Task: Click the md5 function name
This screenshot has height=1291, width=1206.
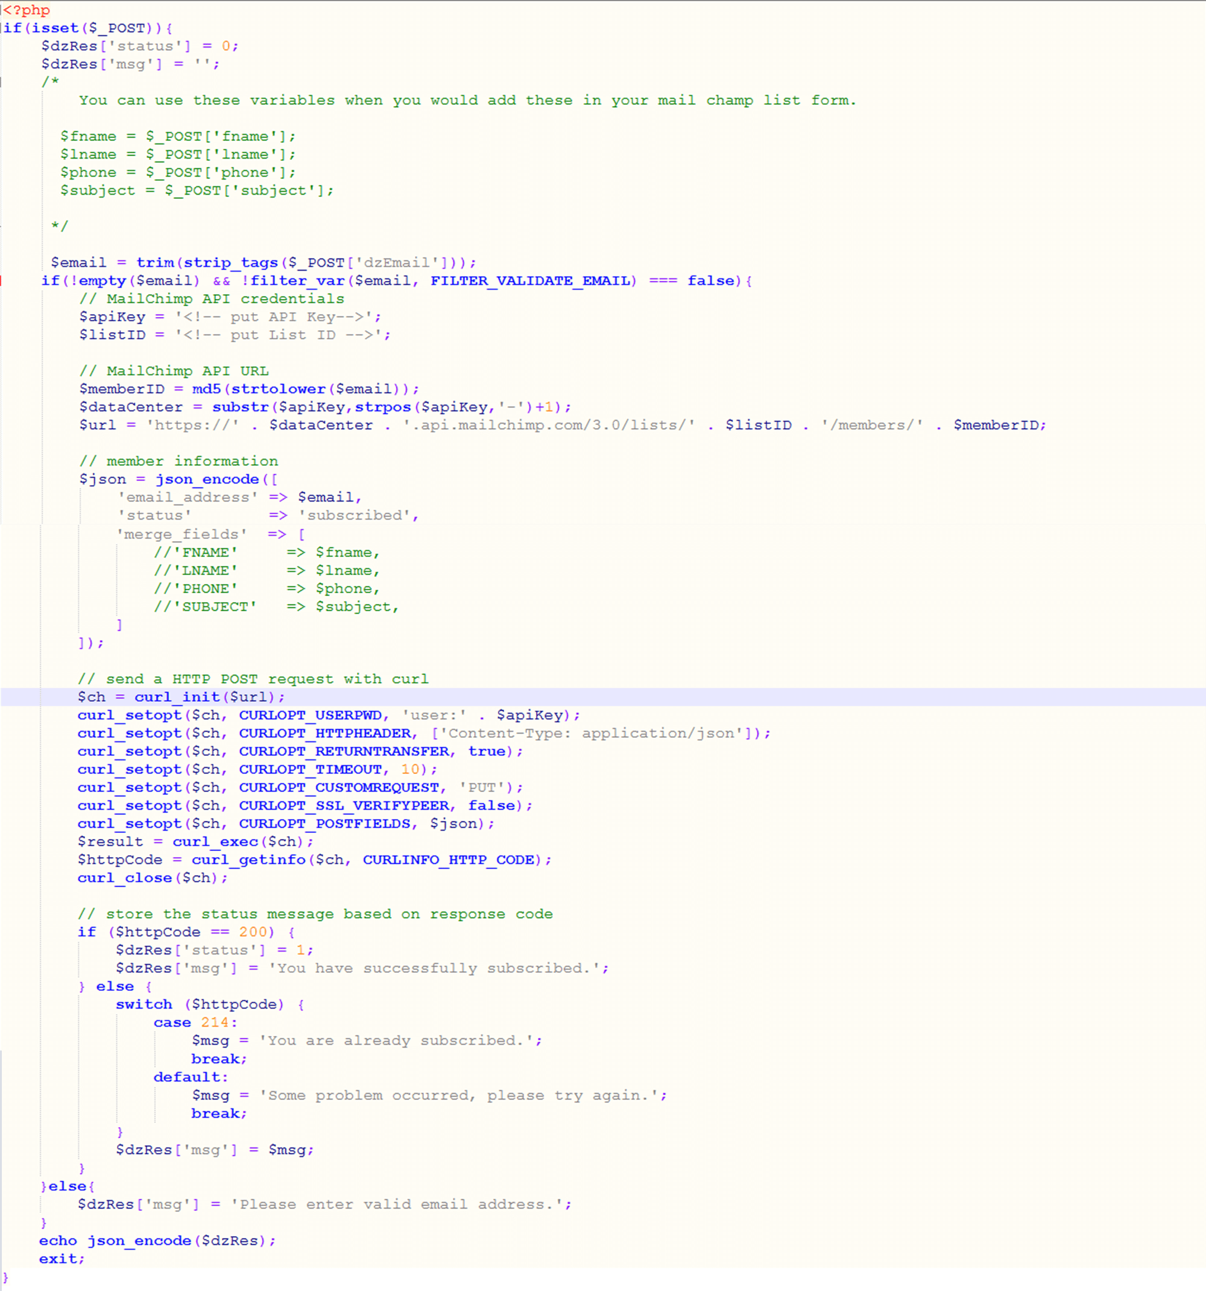Action: coord(207,389)
